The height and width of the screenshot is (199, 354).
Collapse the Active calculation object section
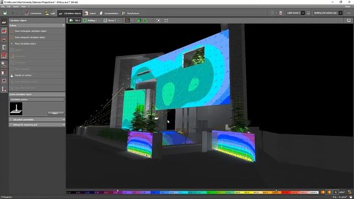[37, 95]
